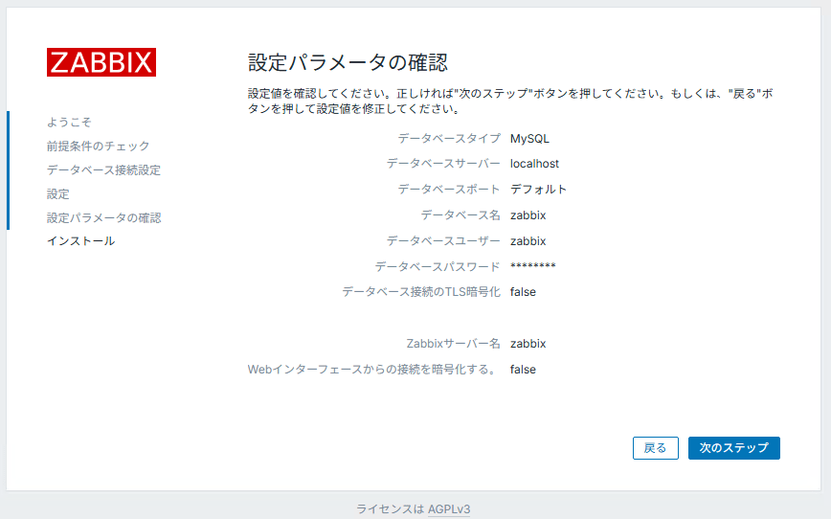Select 設定パラメータの確認 sidebar step
The width and height of the screenshot is (831, 519).
tap(103, 218)
